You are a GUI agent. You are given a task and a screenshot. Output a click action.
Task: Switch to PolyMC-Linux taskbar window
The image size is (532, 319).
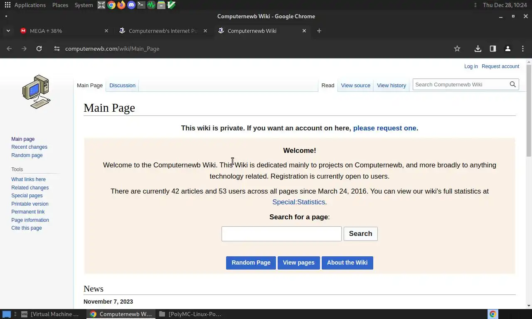[190, 314]
